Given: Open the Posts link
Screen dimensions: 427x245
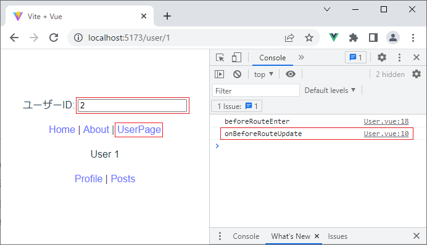Looking at the screenshot, I should point(123,179).
